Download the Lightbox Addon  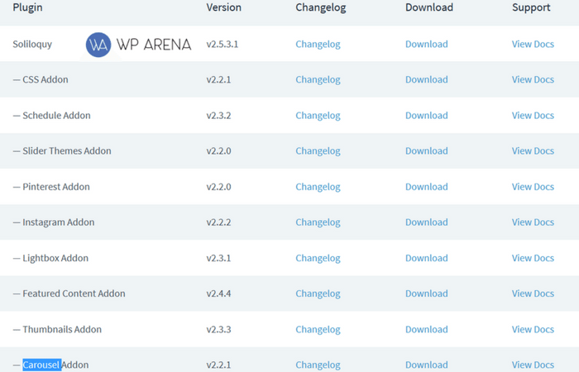click(427, 258)
